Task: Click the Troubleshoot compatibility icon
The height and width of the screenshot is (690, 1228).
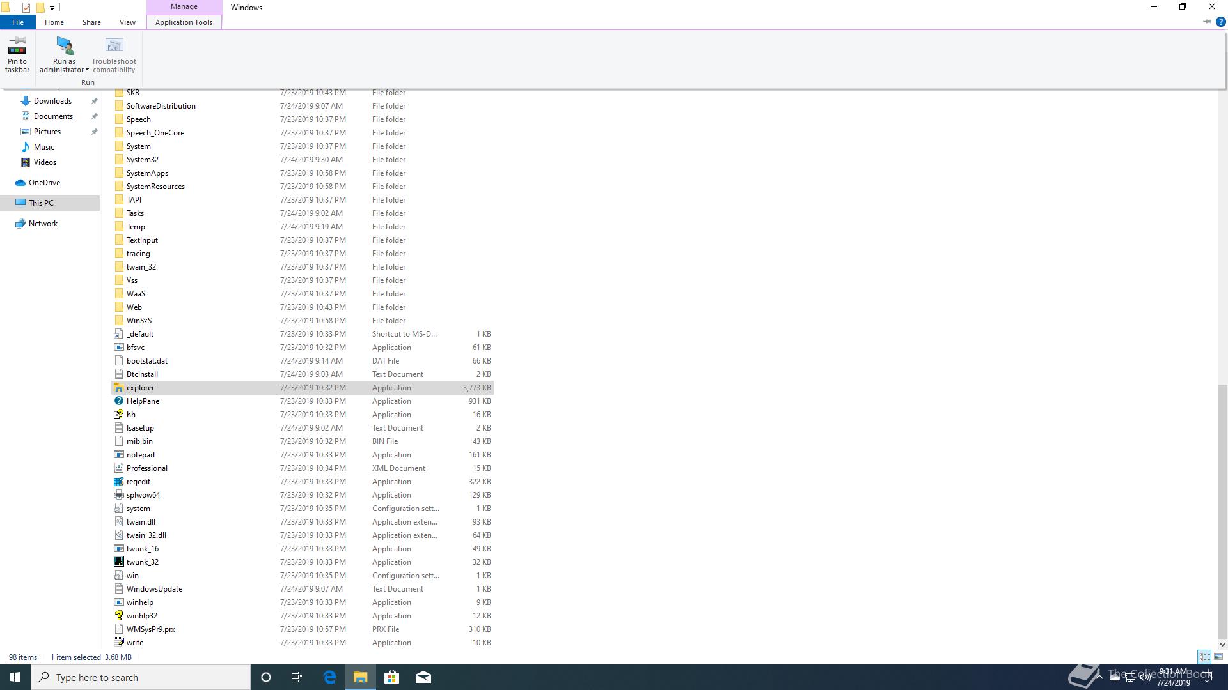Action: (114, 45)
